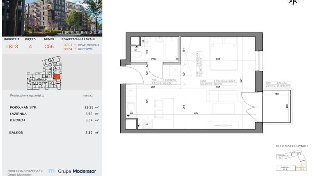Click the POWIERZCHNIA LOKALU header
The width and height of the screenshot is (312, 176).
(78, 39)
